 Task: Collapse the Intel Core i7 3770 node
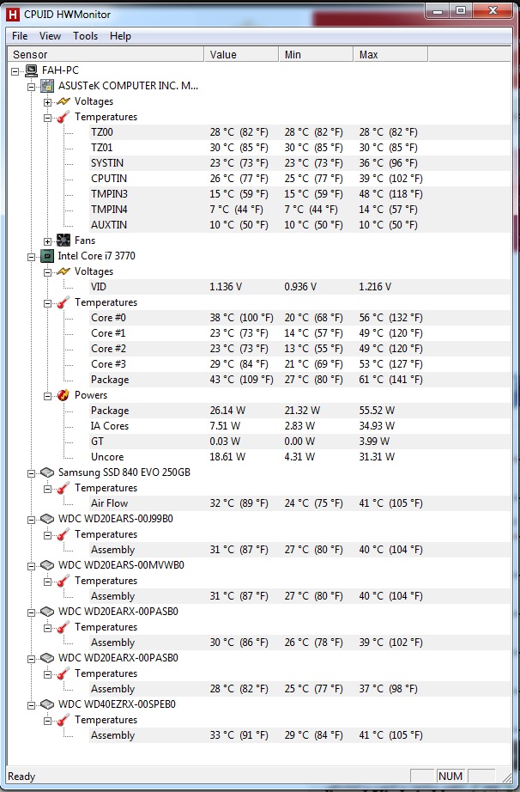(31, 257)
